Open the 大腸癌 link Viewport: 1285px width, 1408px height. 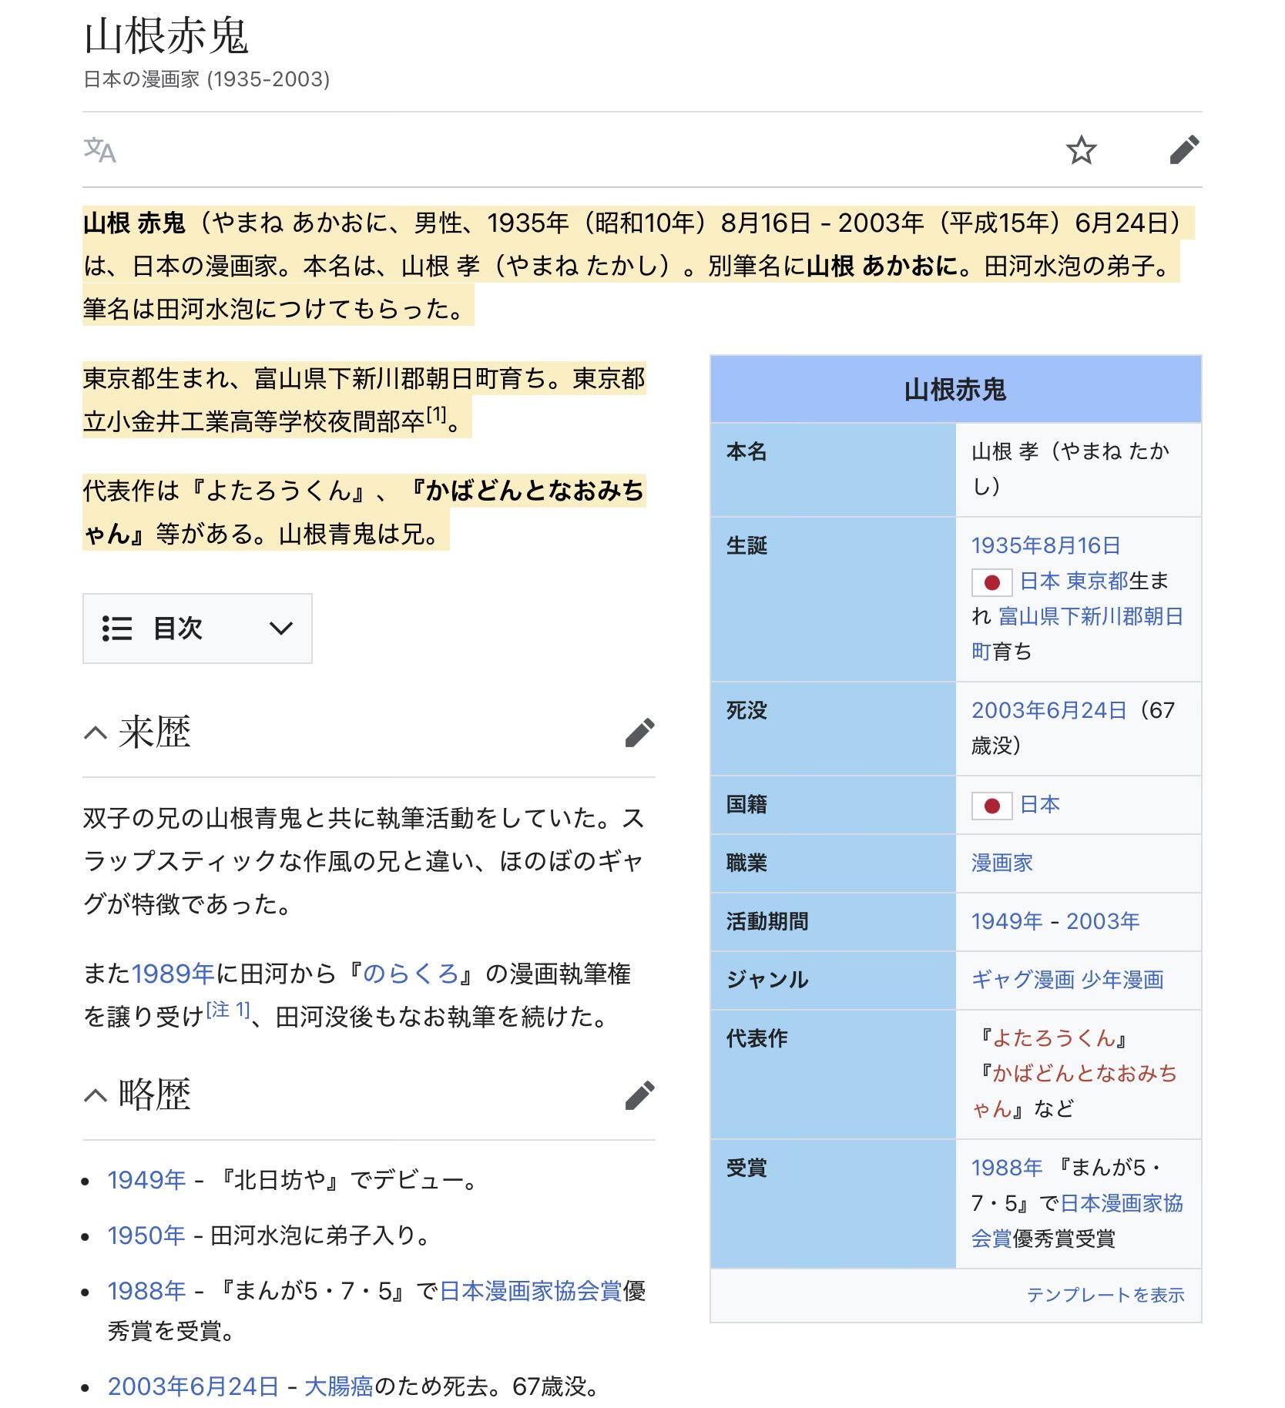click(x=338, y=1386)
